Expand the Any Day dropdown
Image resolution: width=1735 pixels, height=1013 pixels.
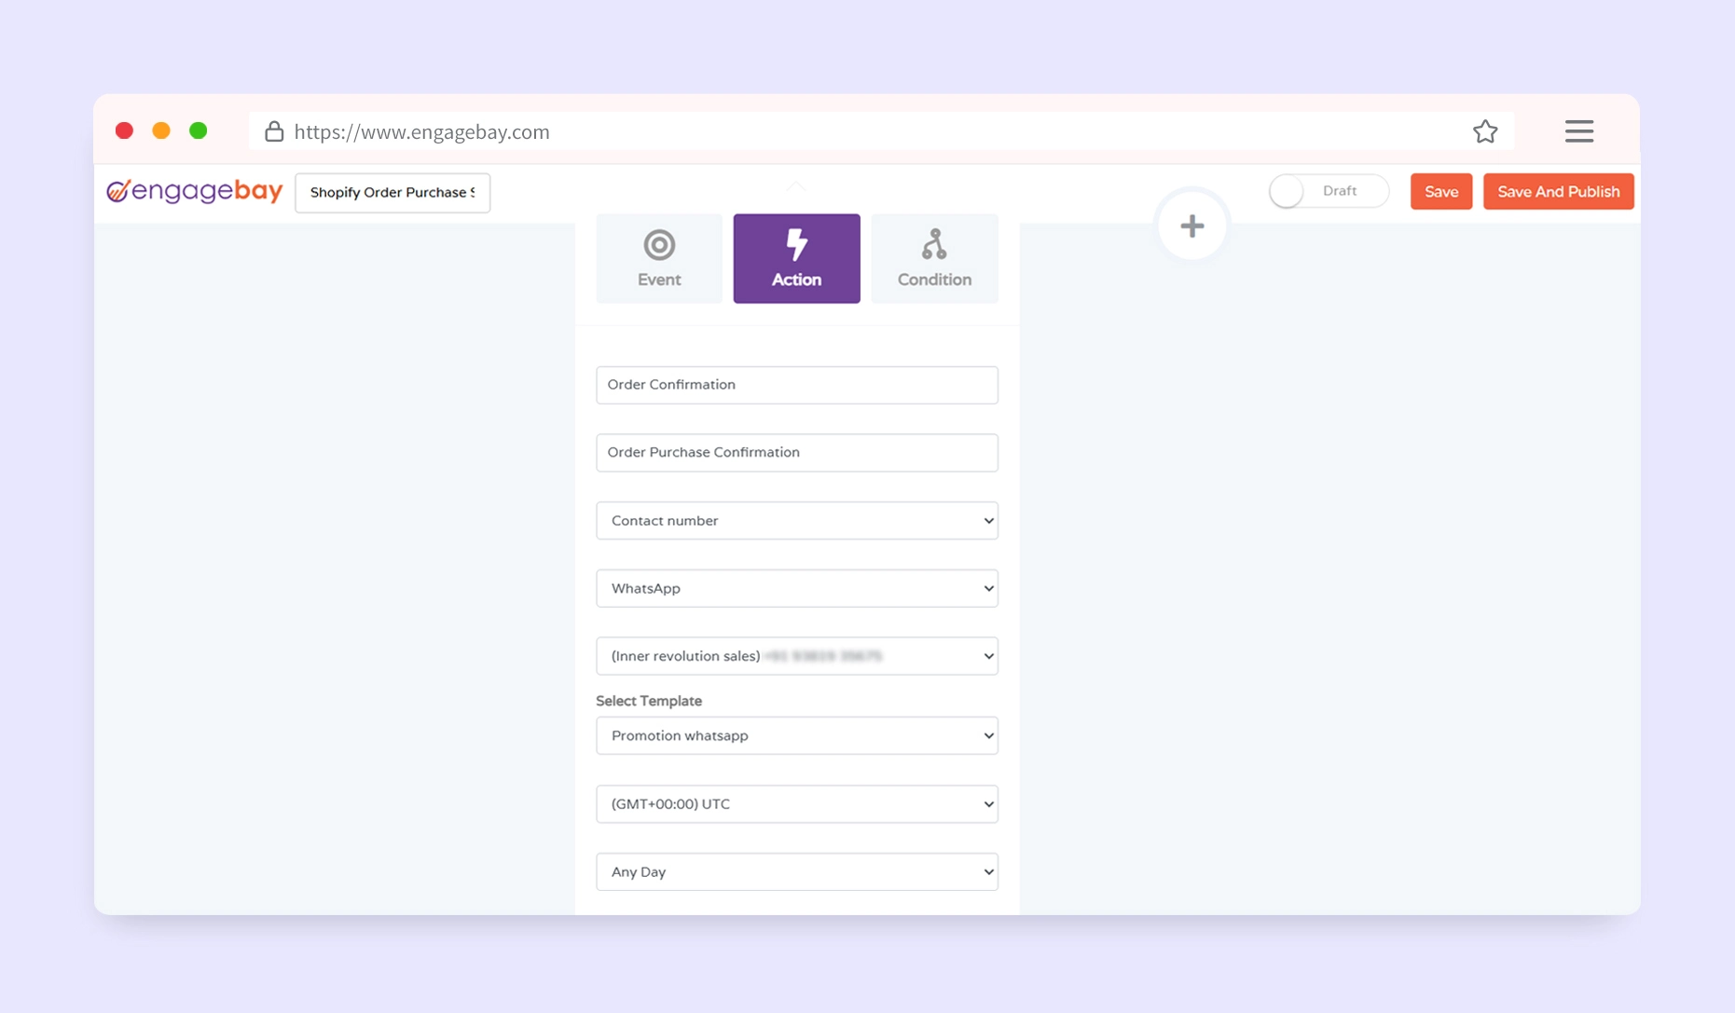pos(796,872)
